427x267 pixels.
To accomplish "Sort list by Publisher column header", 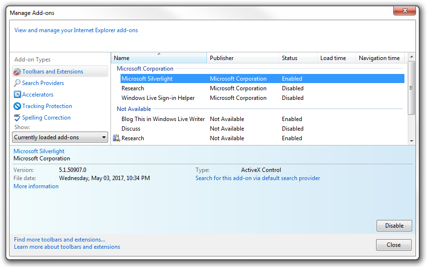I will pyautogui.click(x=243, y=58).
